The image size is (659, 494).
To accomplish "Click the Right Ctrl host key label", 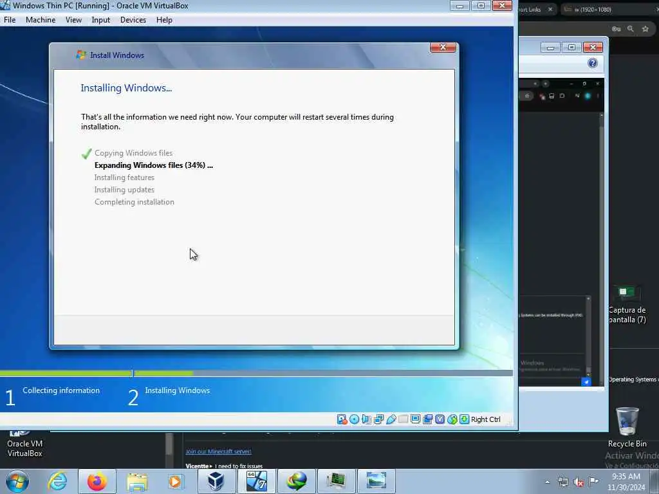I will (x=485, y=419).
